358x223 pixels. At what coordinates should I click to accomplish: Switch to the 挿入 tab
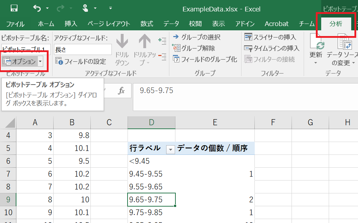[x=71, y=24]
